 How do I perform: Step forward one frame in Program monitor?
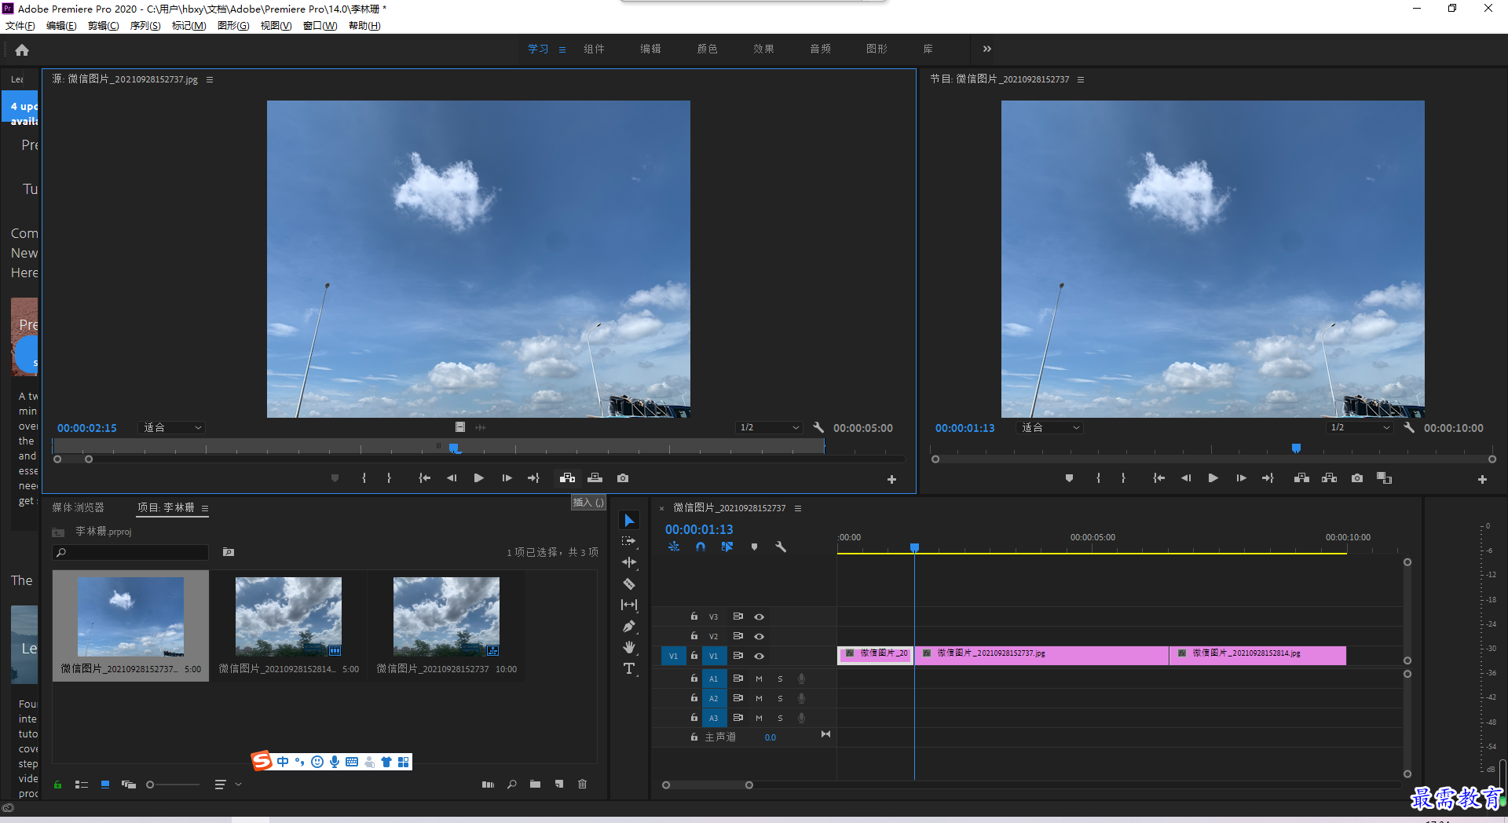coord(1241,478)
